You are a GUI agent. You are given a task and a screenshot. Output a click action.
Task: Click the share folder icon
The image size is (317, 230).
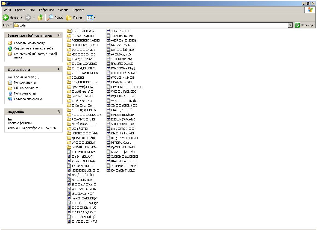click(10, 54)
